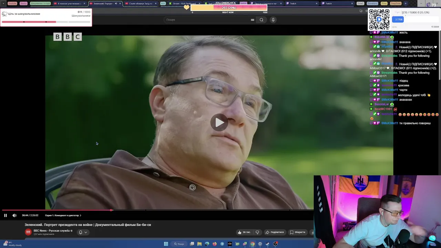
Task: Like the video with the thumbs-up button
Action: point(244,232)
